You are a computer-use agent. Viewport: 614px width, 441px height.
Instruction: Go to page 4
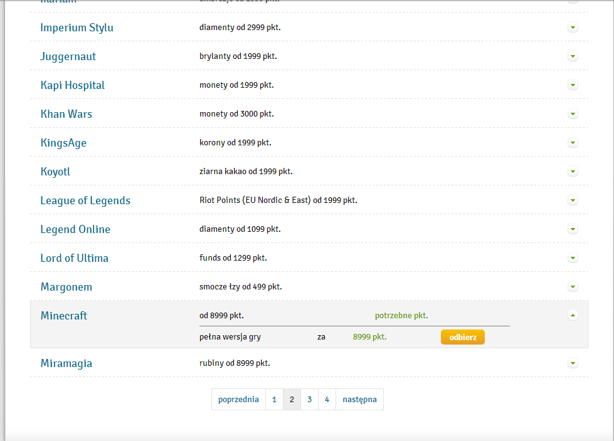[x=327, y=399]
